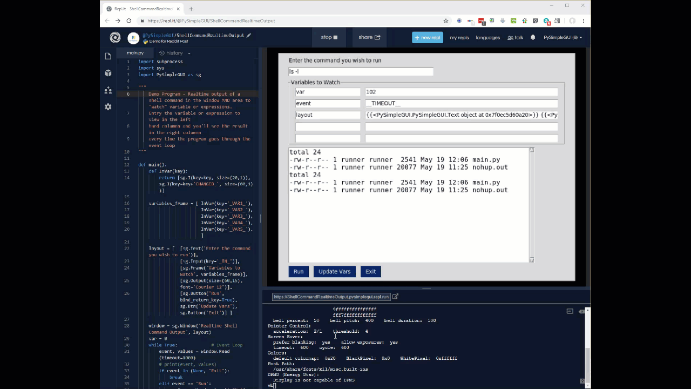Click the 'event' watch variable field
The height and width of the screenshot is (389, 691).
pyautogui.click(x=328, y=103)
